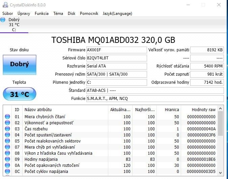Click current value 120 in row 0A
Viewport: 228px width, 179px height.
[x=127, y=165]
